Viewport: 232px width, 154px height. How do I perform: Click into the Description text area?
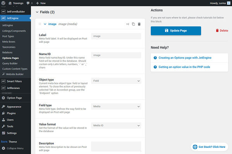pyautogui.click(x=116, y=146)
